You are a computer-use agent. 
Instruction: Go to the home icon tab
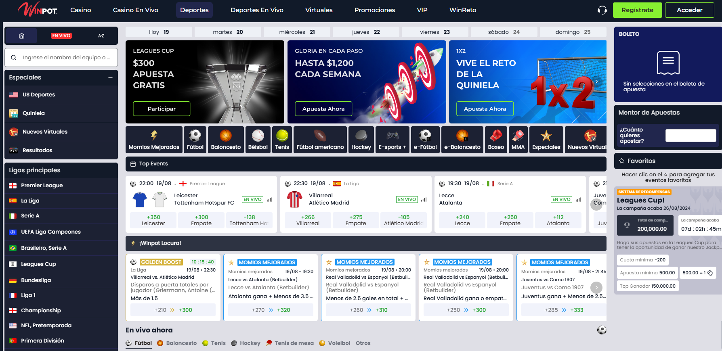21,36
